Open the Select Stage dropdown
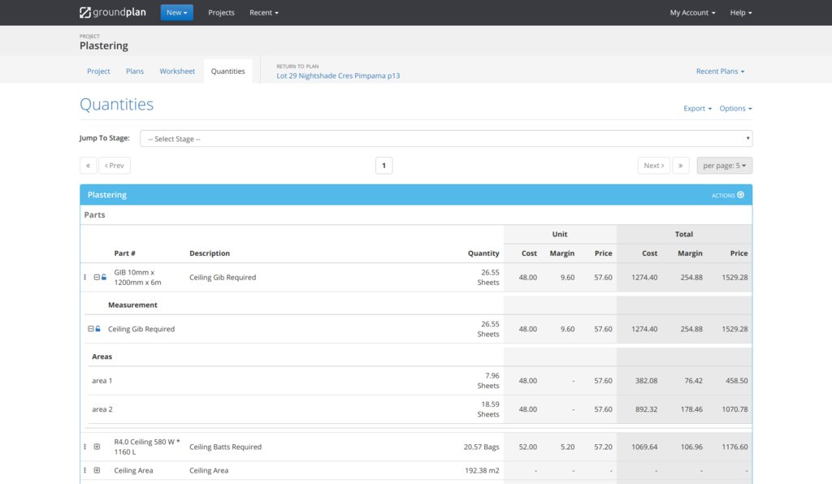The image size is (832, 484). 445,139
